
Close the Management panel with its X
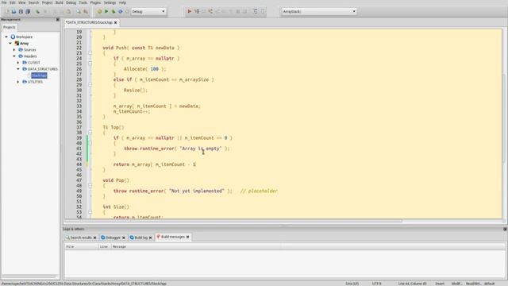pyautogui.click(x=58, y=19)
